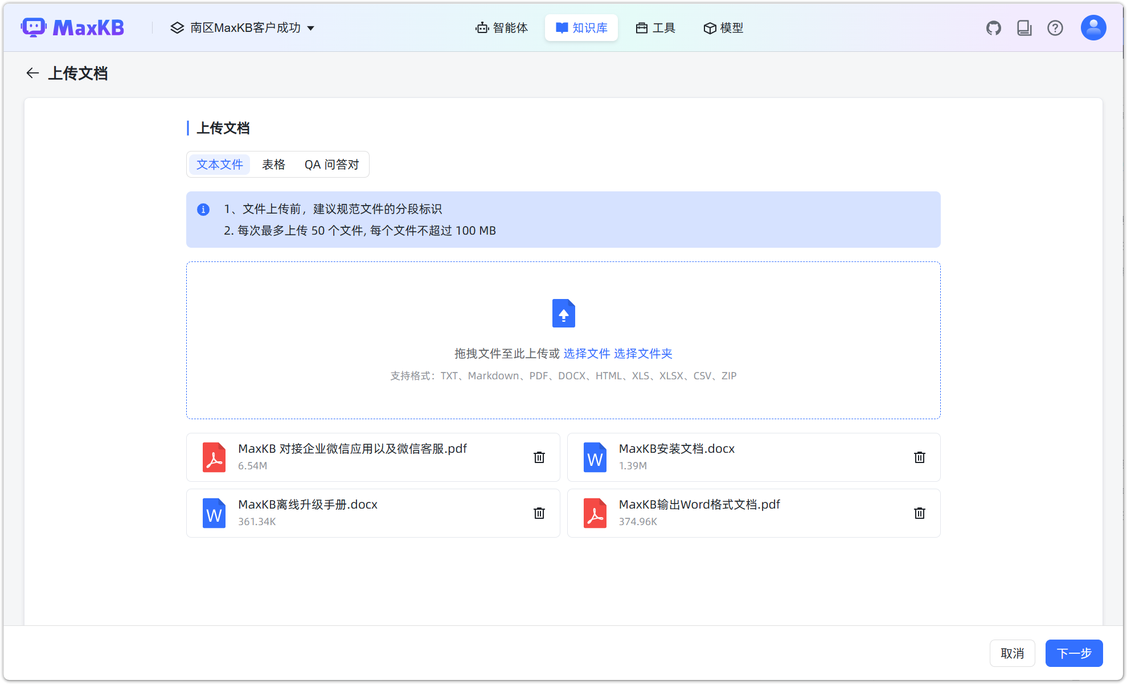This screenshot has width=1127, height=684.
Task: Remove MaxKB离线升级手册.docx via trash icon
Action: point(539,513)
